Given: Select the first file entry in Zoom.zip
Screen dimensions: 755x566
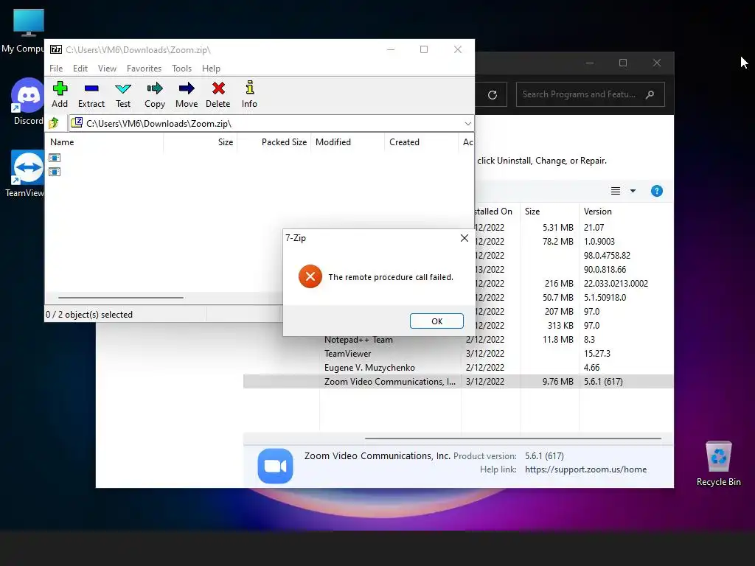Looking at the screenshot, I should coord(55,158).
